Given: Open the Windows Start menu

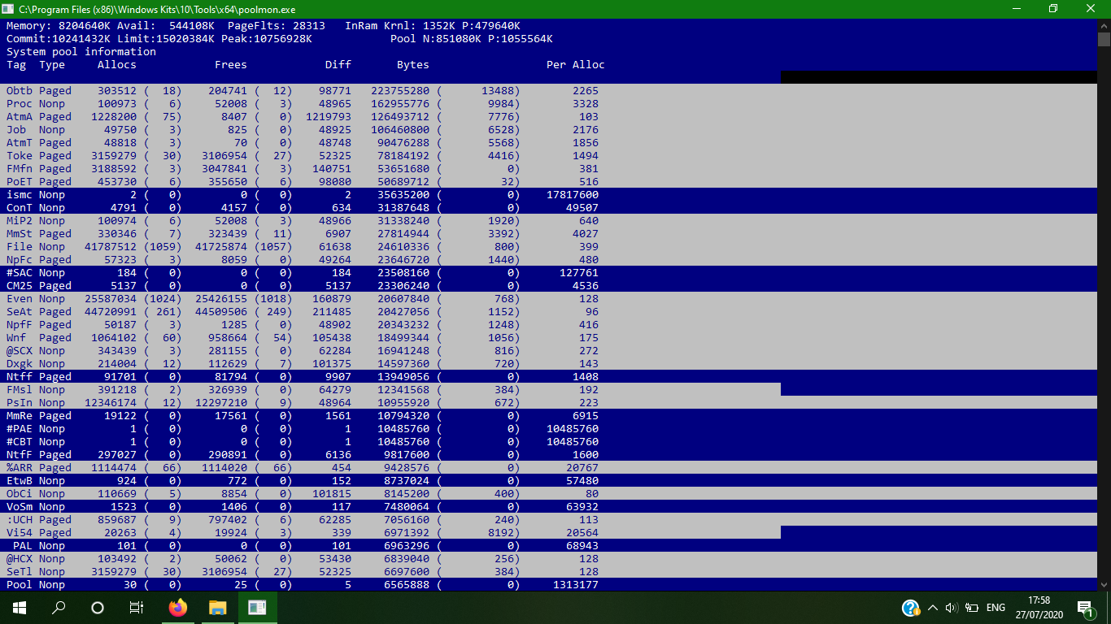Looking at the screenshot, I should tap(20, 608).
